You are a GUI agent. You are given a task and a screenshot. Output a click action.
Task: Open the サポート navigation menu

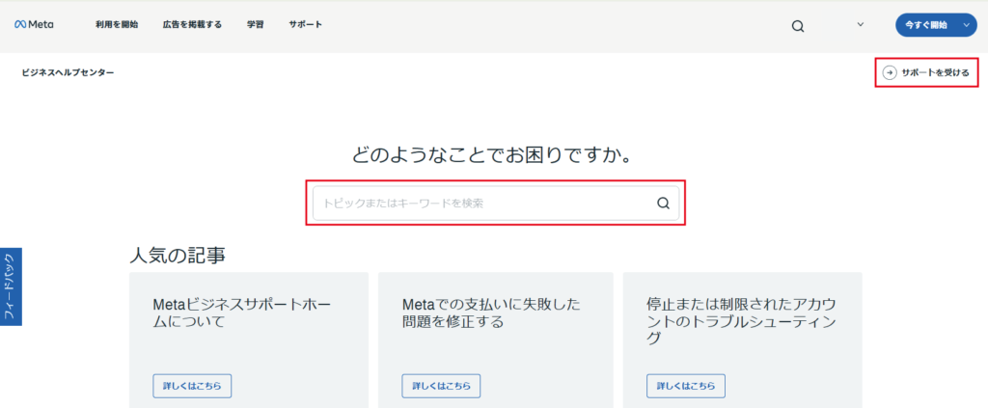(305, 25)
